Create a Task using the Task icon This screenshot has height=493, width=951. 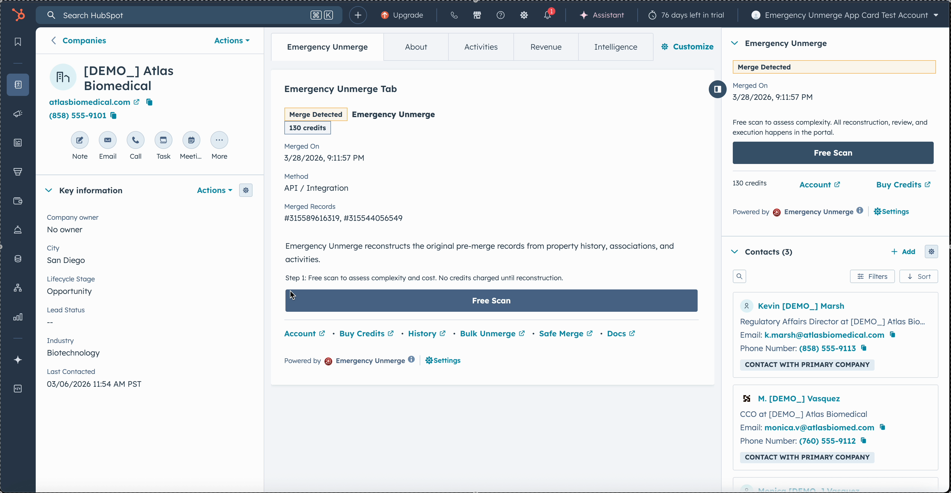click(x=164, y=140)
